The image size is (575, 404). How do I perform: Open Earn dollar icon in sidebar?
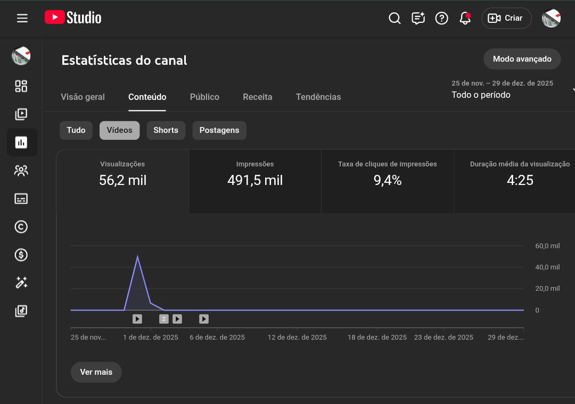tap(21, 255)
